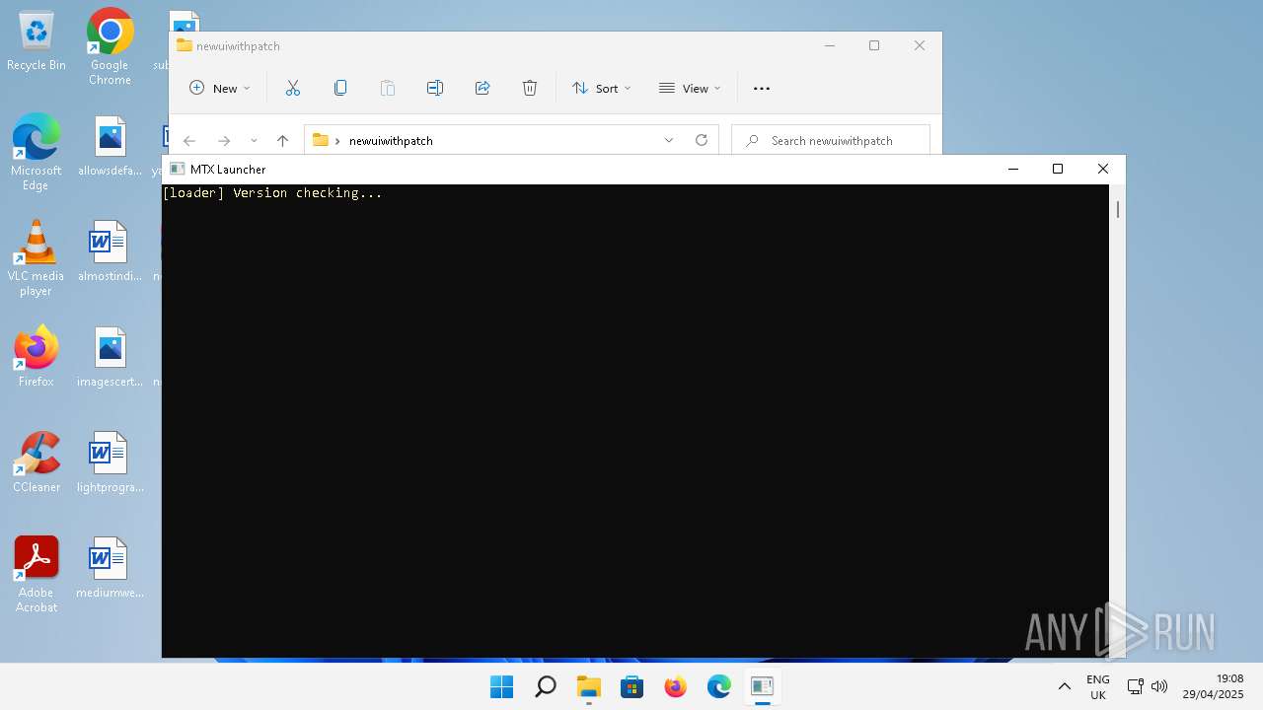Launch Google Chrome from desktop shortcut
Screen dimensions: 1263x710
[x=110, y=46]
